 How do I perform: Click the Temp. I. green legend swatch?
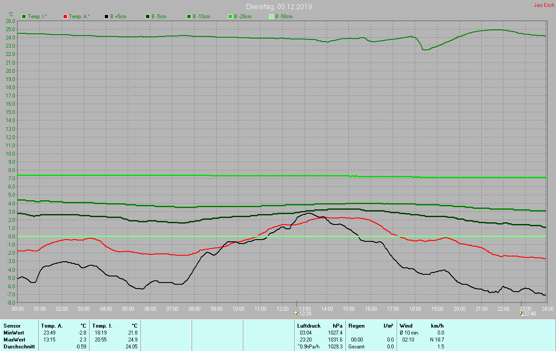pos(24,16)
